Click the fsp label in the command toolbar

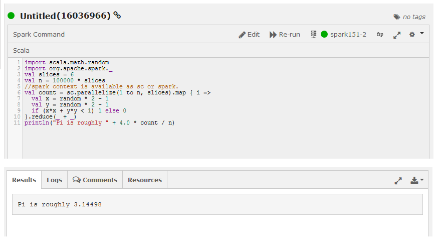click(380, 34)
